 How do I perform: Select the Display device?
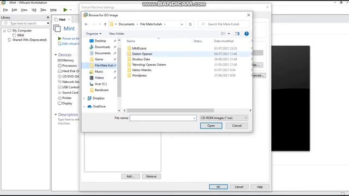coord(65,103)
